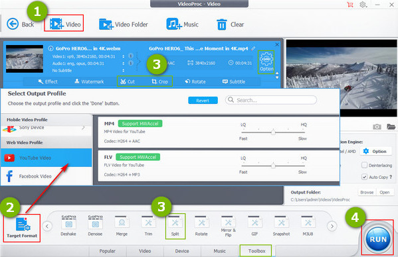Show video info for Video1 track

tap(131, 56)
